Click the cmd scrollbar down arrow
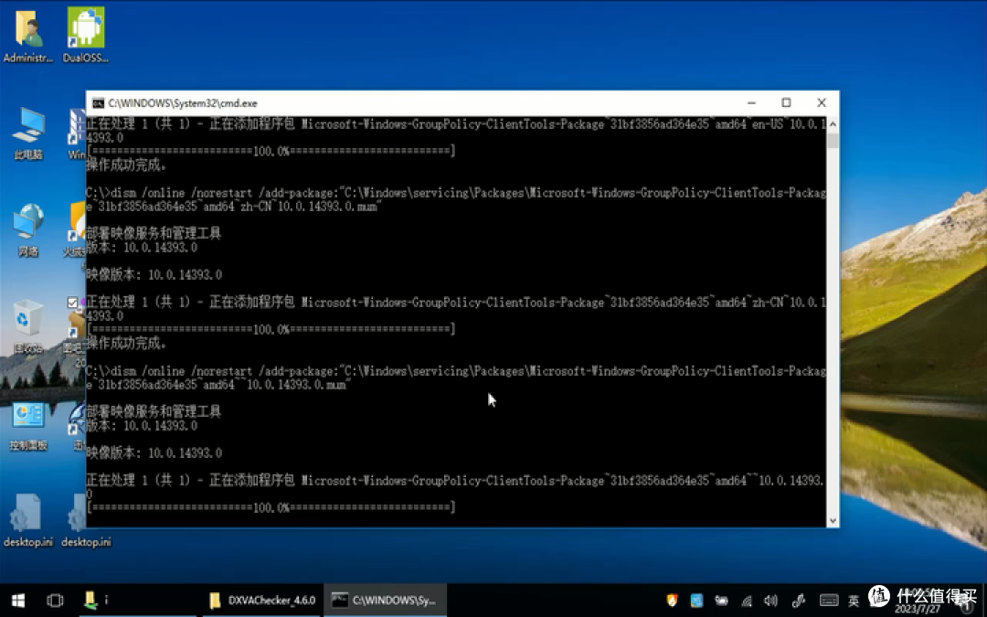Image resolution: width=987 pixels, height=617 pixels. (833, 521)
